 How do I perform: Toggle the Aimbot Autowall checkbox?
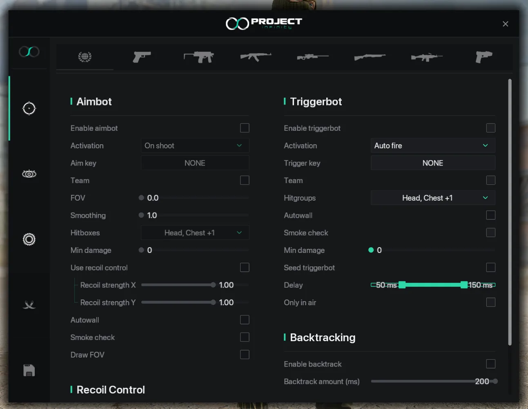coord(245,320)
